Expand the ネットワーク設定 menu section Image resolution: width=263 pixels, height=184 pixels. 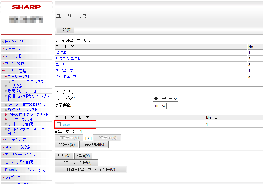coord(17,147)
